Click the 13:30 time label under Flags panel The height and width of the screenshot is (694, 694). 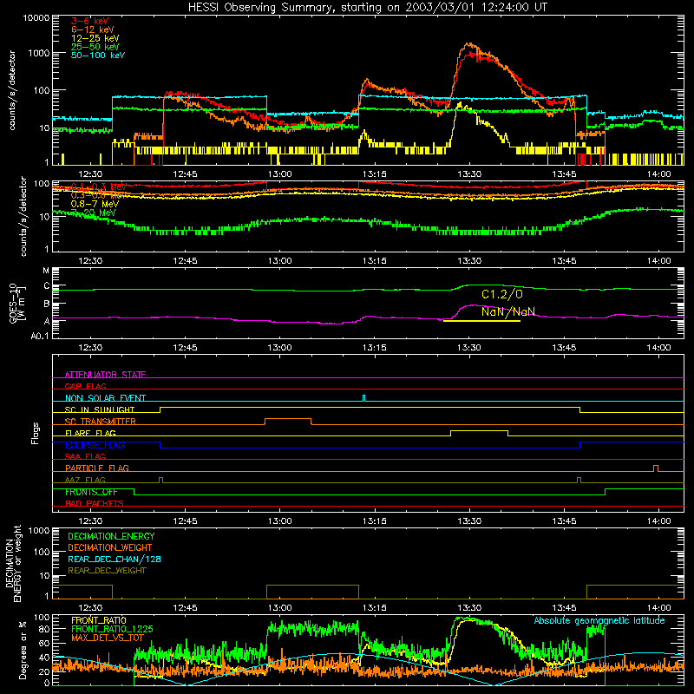click(x=468, y=521)
